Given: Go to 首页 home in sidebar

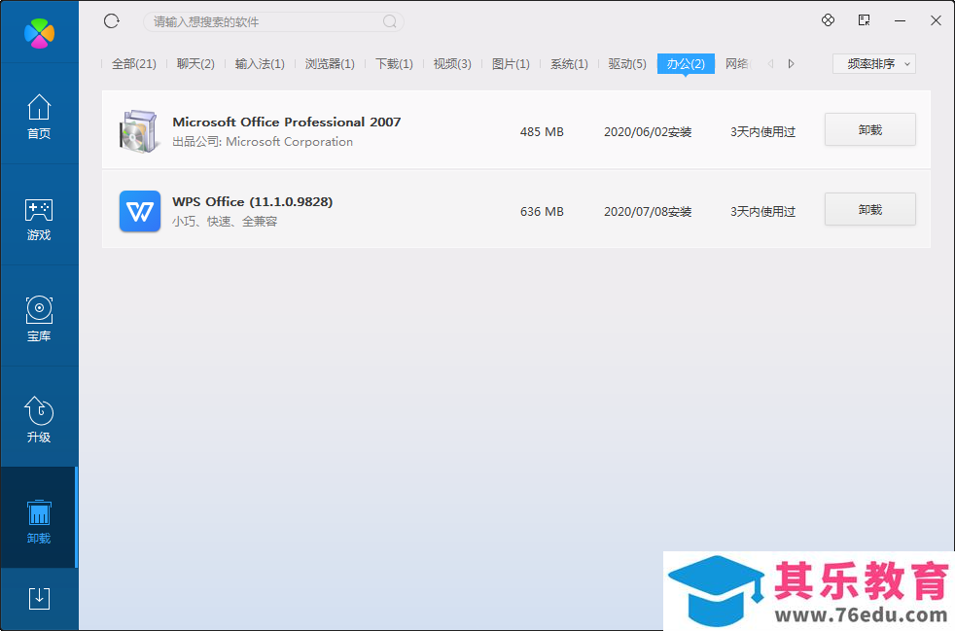Looking at the screenshot, I should coord(39,117).
